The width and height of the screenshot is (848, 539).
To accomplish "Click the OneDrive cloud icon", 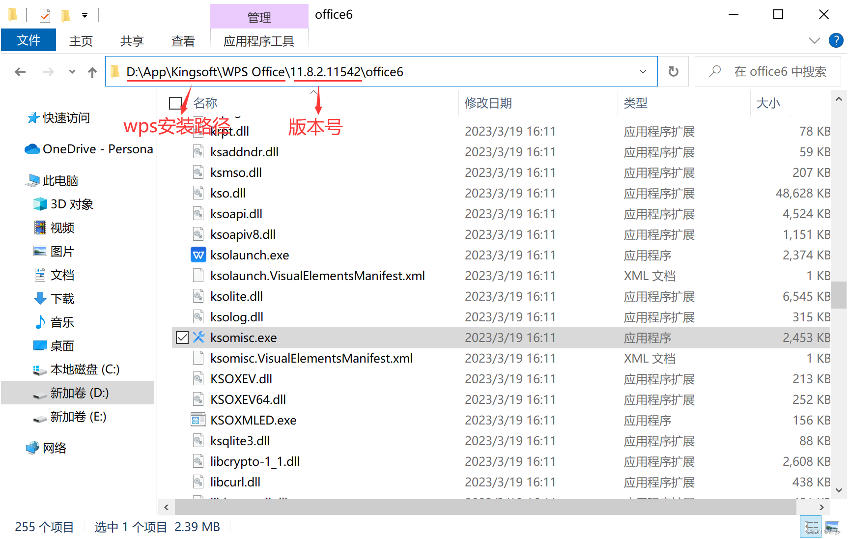I will click(32, 149).
